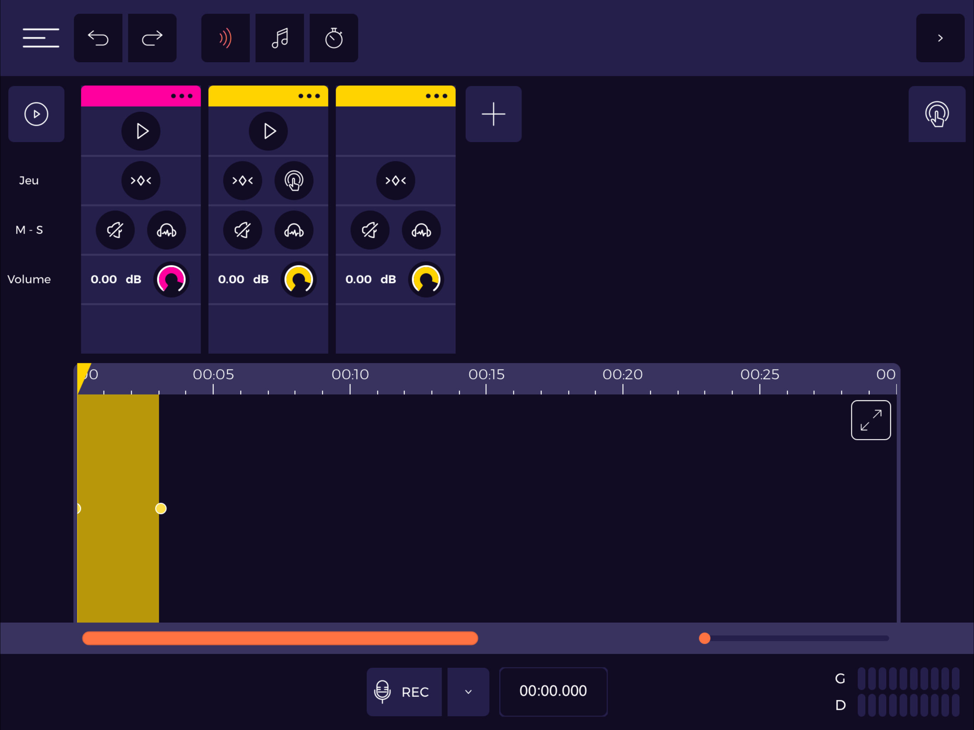The height and width of the screenshot is (730, 974).
Task: Toggle the red sound waves button
Action: tap(225, 38)
